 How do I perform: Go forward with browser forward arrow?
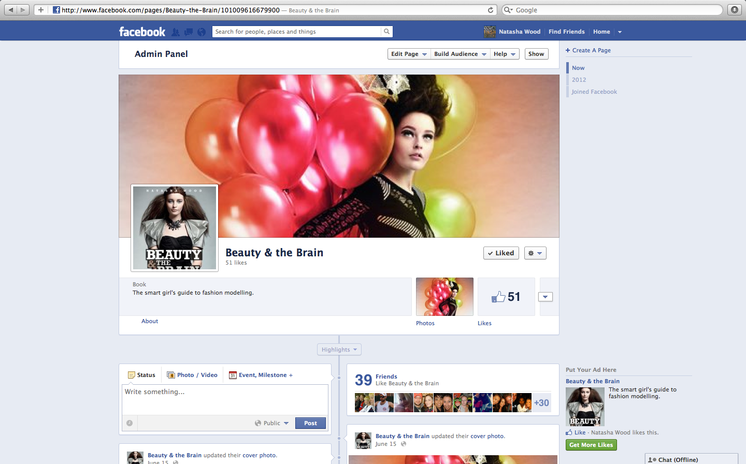point(23,10)
